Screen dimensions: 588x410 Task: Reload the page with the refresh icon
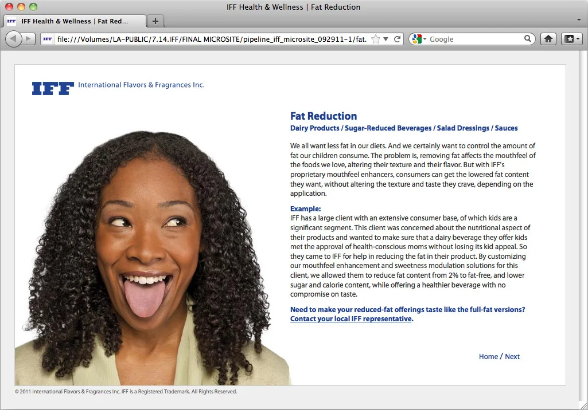398,39
